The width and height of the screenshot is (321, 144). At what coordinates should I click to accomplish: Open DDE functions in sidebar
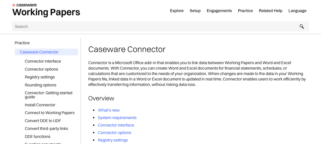(x=37, y=136)
